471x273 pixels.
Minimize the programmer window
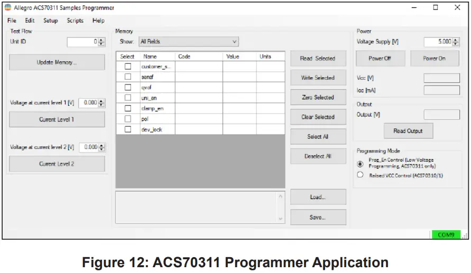point(414,7)
